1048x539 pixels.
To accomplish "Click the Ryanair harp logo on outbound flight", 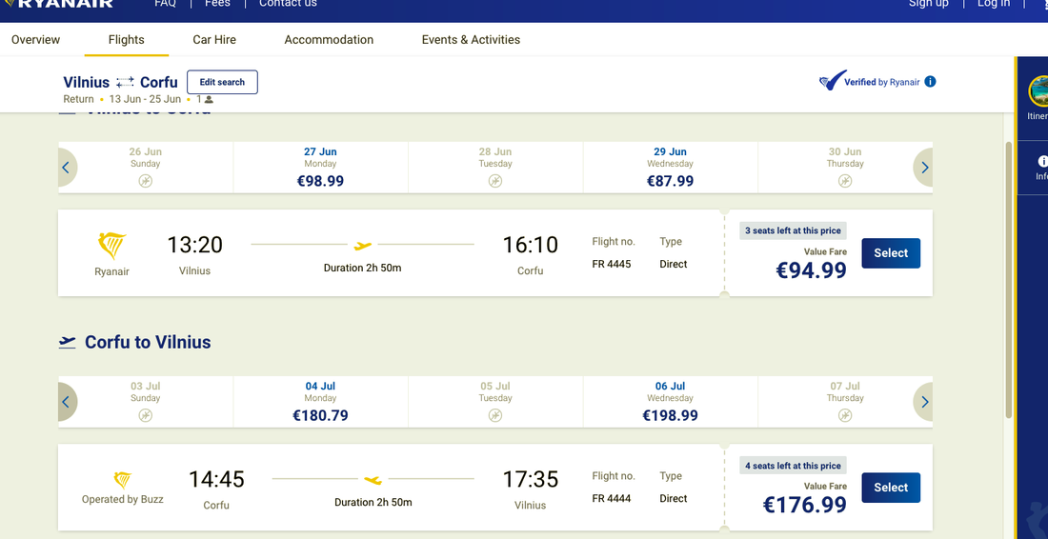I will point(112,247).
